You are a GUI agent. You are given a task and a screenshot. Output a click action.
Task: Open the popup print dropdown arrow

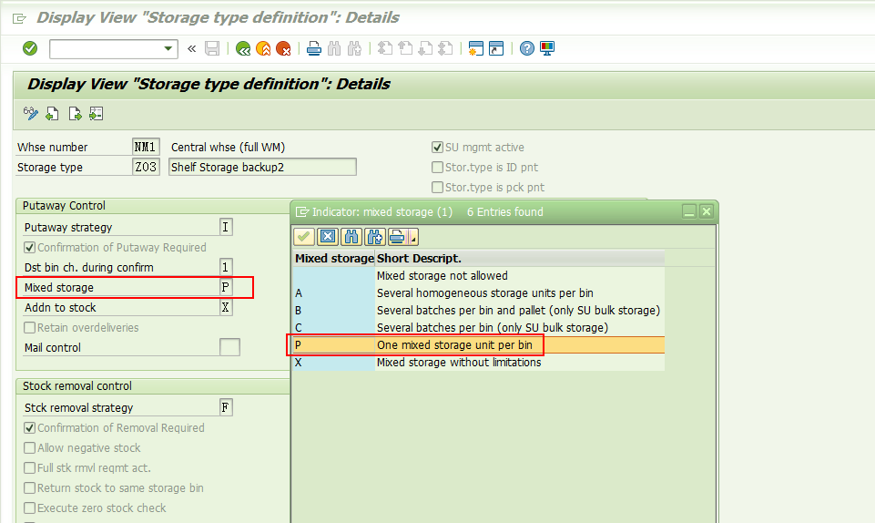click(x=413, y=237)
